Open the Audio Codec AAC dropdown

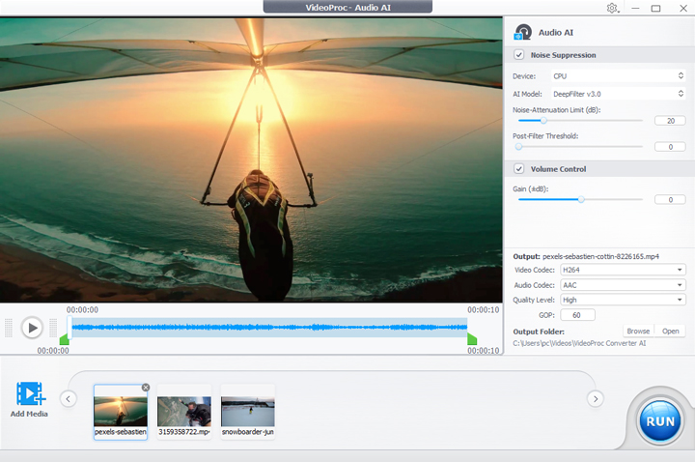623,285
